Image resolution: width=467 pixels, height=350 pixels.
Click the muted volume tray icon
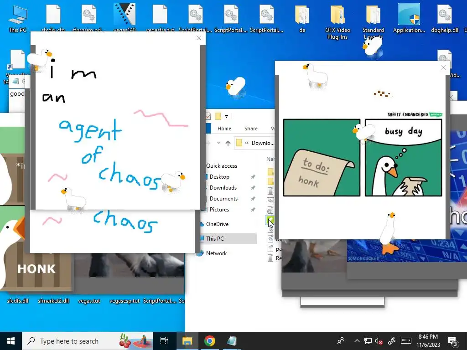coord(379,341)
